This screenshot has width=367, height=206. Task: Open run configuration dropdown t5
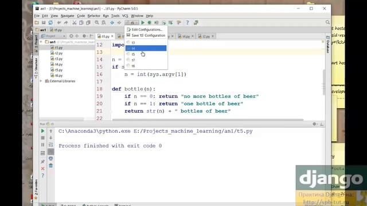[132, 23]
